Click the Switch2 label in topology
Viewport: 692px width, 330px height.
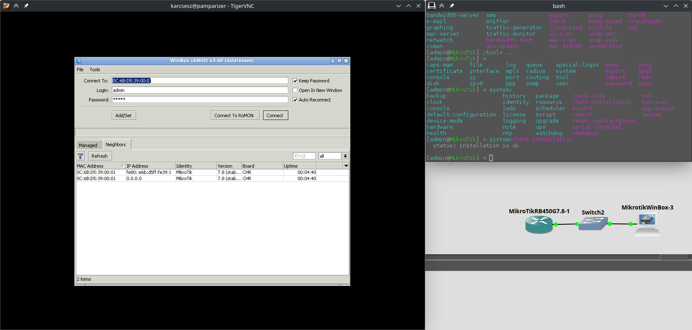click(593, 212)
